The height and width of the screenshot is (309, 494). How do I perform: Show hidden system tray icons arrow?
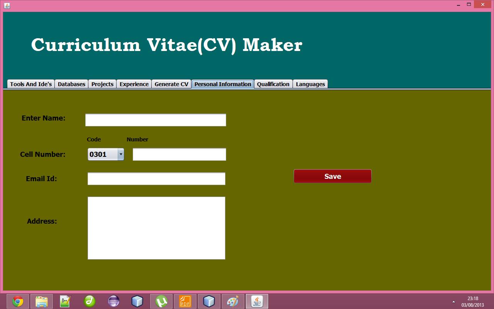pos(453,302)
